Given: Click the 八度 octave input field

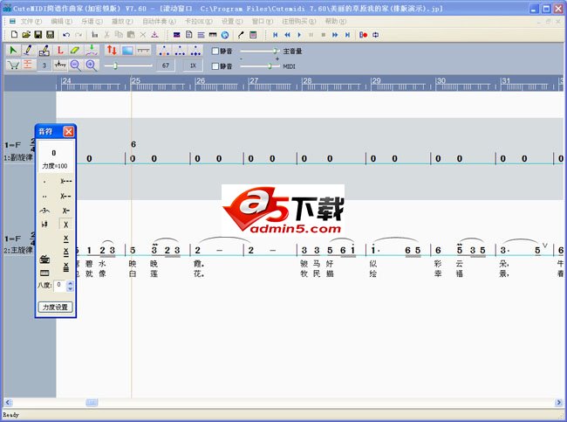Looking at the screenshot, I should (x=59, y=286).
